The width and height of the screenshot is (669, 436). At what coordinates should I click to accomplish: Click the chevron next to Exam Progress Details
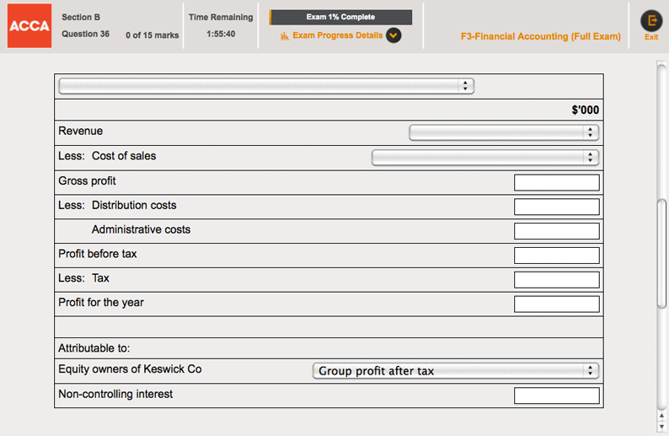pos(393,35)
